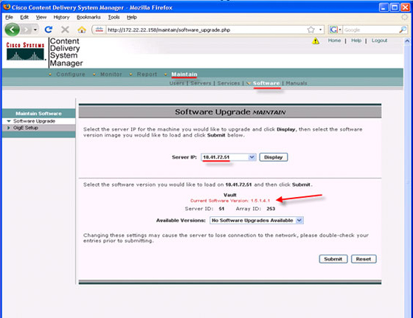Screen dimensions: 413x318
Task: Click the Display button
Action: tap(274, 157)
